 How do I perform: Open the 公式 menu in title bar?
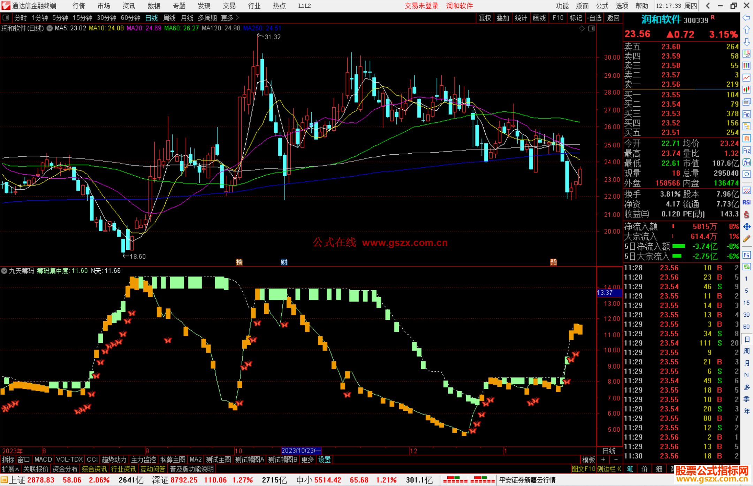(602, 6)
